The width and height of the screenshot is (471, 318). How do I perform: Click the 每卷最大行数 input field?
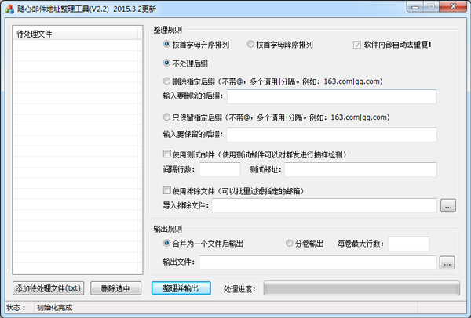[408, 244]
